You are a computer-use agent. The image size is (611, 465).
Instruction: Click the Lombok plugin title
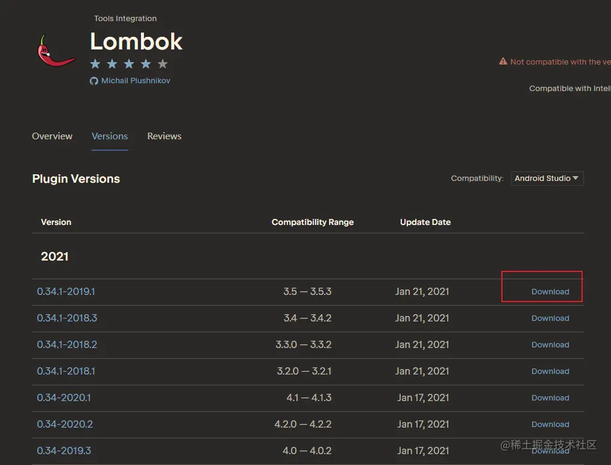(x=136, y=42)
